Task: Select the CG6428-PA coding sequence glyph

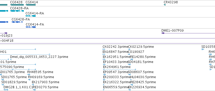Action: click(x=17, y=22)
